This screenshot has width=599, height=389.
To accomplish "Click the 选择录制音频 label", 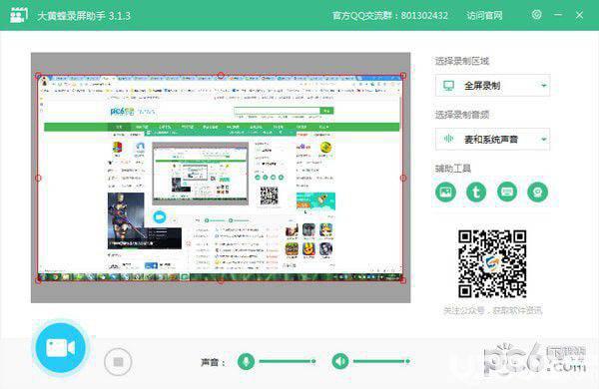I will 462,115.
